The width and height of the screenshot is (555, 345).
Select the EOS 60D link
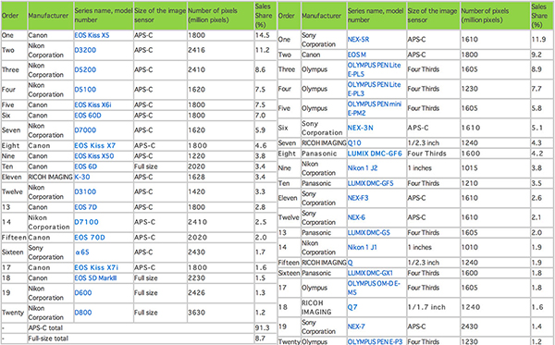click(x=88, y=116)
